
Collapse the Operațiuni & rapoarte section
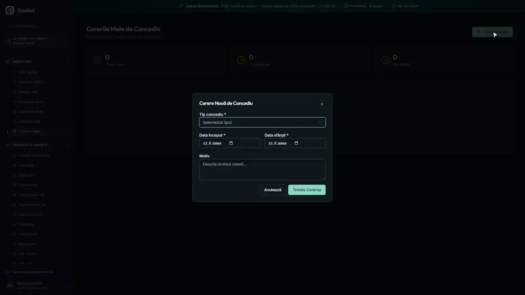click(x=37, y=145)
